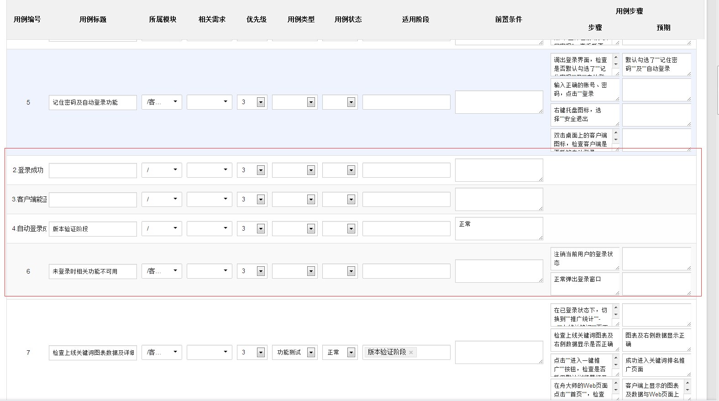Click title field 记住密码及自动登录功能
This screenshot has width=719, height=401.
[x=93, y=102]
